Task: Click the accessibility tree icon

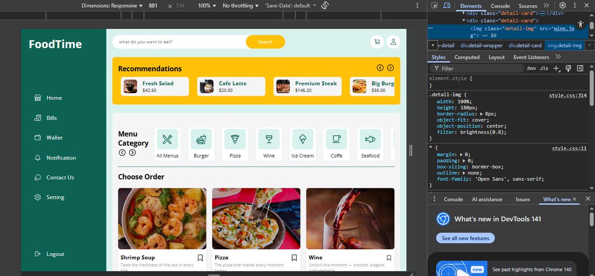Action: (581, 24)
